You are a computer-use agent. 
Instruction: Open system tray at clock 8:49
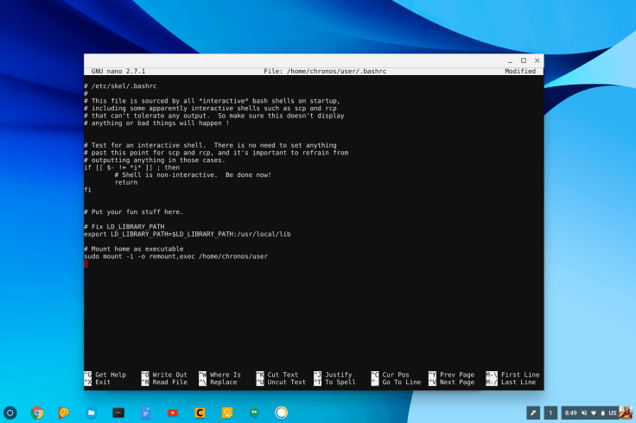tap(572, 413)
